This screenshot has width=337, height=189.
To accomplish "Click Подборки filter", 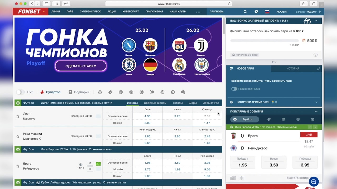I will click(x=79, y=92).
